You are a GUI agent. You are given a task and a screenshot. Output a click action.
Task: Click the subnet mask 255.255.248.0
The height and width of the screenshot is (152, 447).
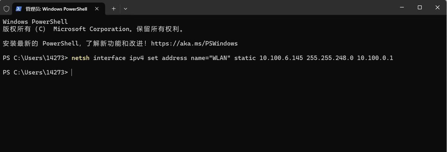[330, 58]
